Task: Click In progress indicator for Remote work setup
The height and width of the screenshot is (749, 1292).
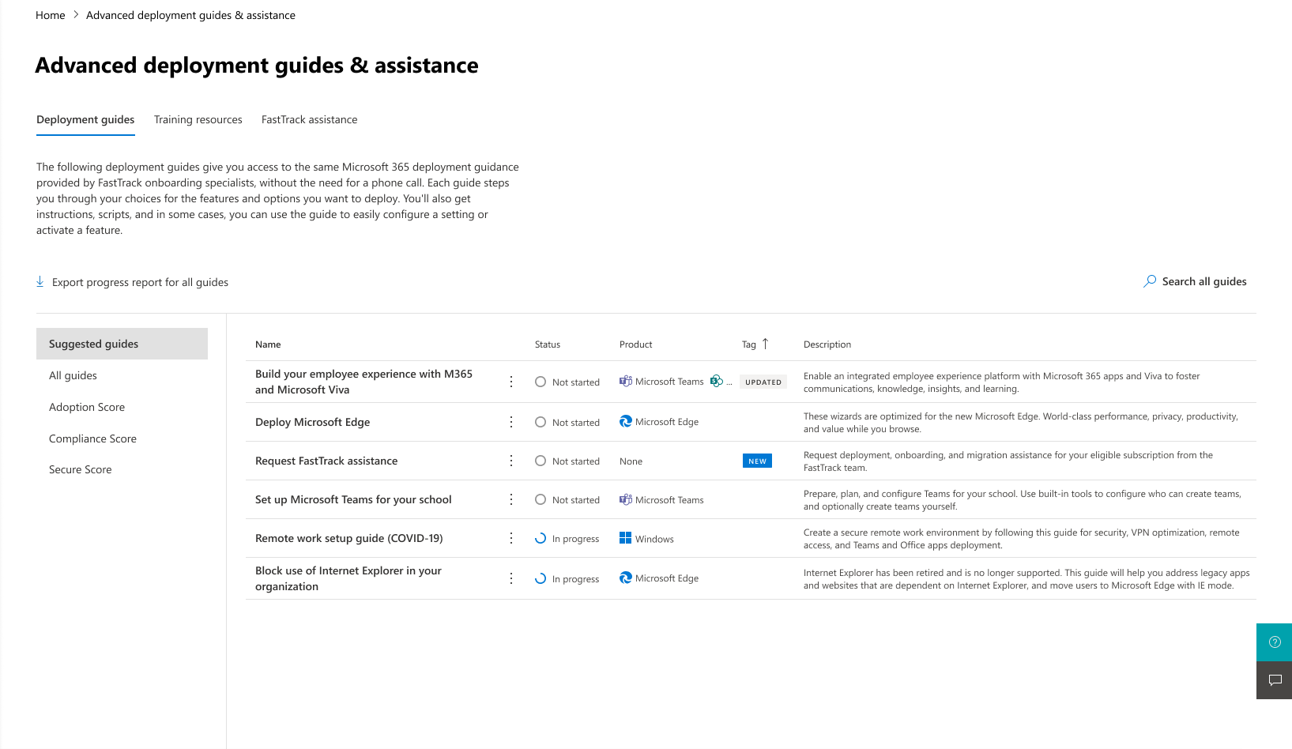Action: [541, 538]
